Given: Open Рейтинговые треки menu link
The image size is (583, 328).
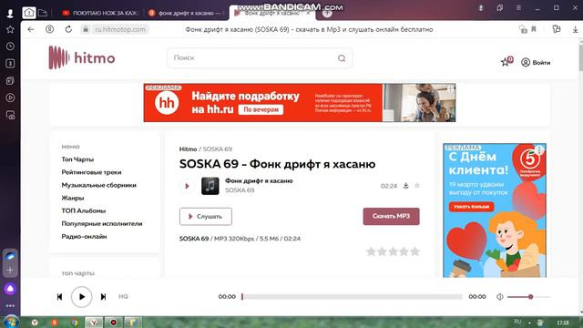Looking at the screenshot, I should 91,172.
